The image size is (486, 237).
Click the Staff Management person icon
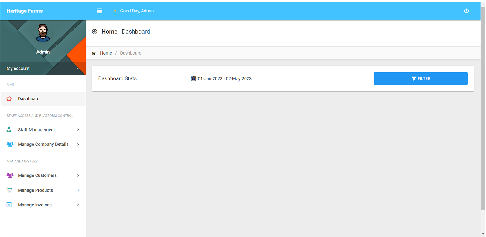click(9, 129)
